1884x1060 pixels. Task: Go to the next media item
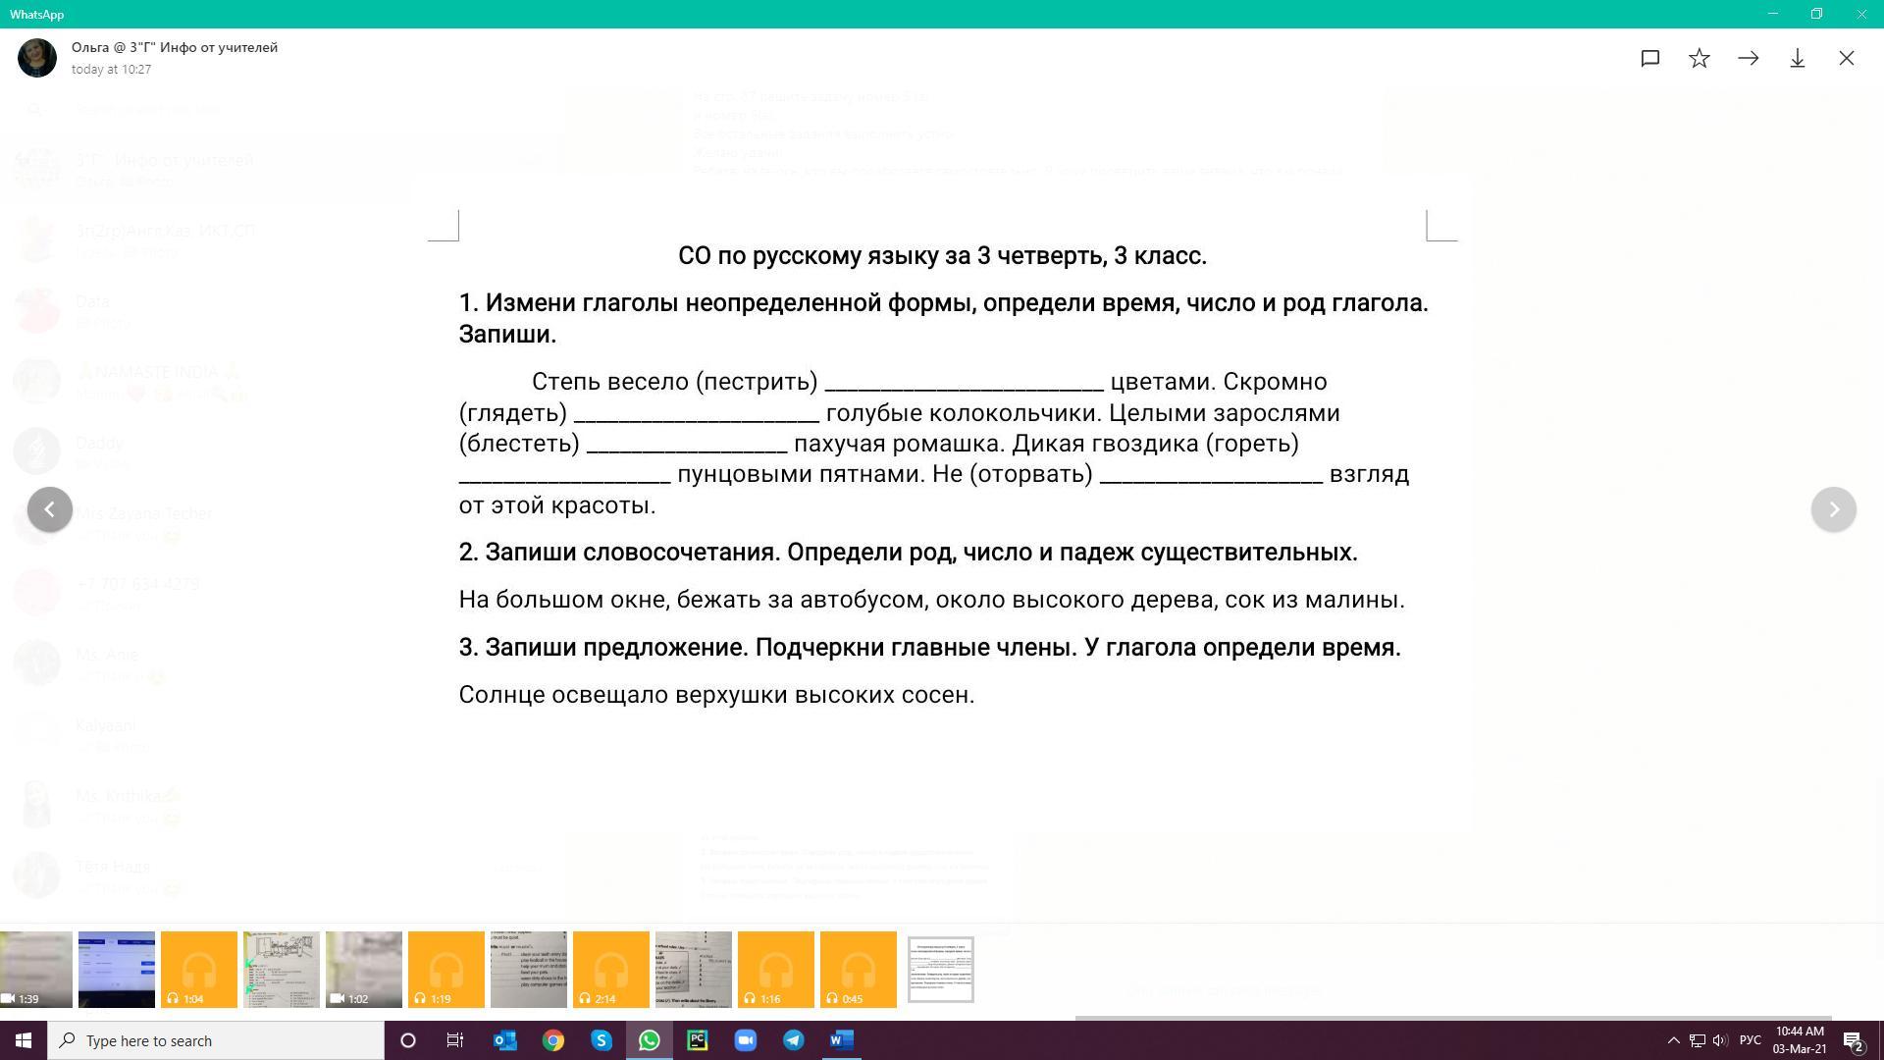(1833, 509)
